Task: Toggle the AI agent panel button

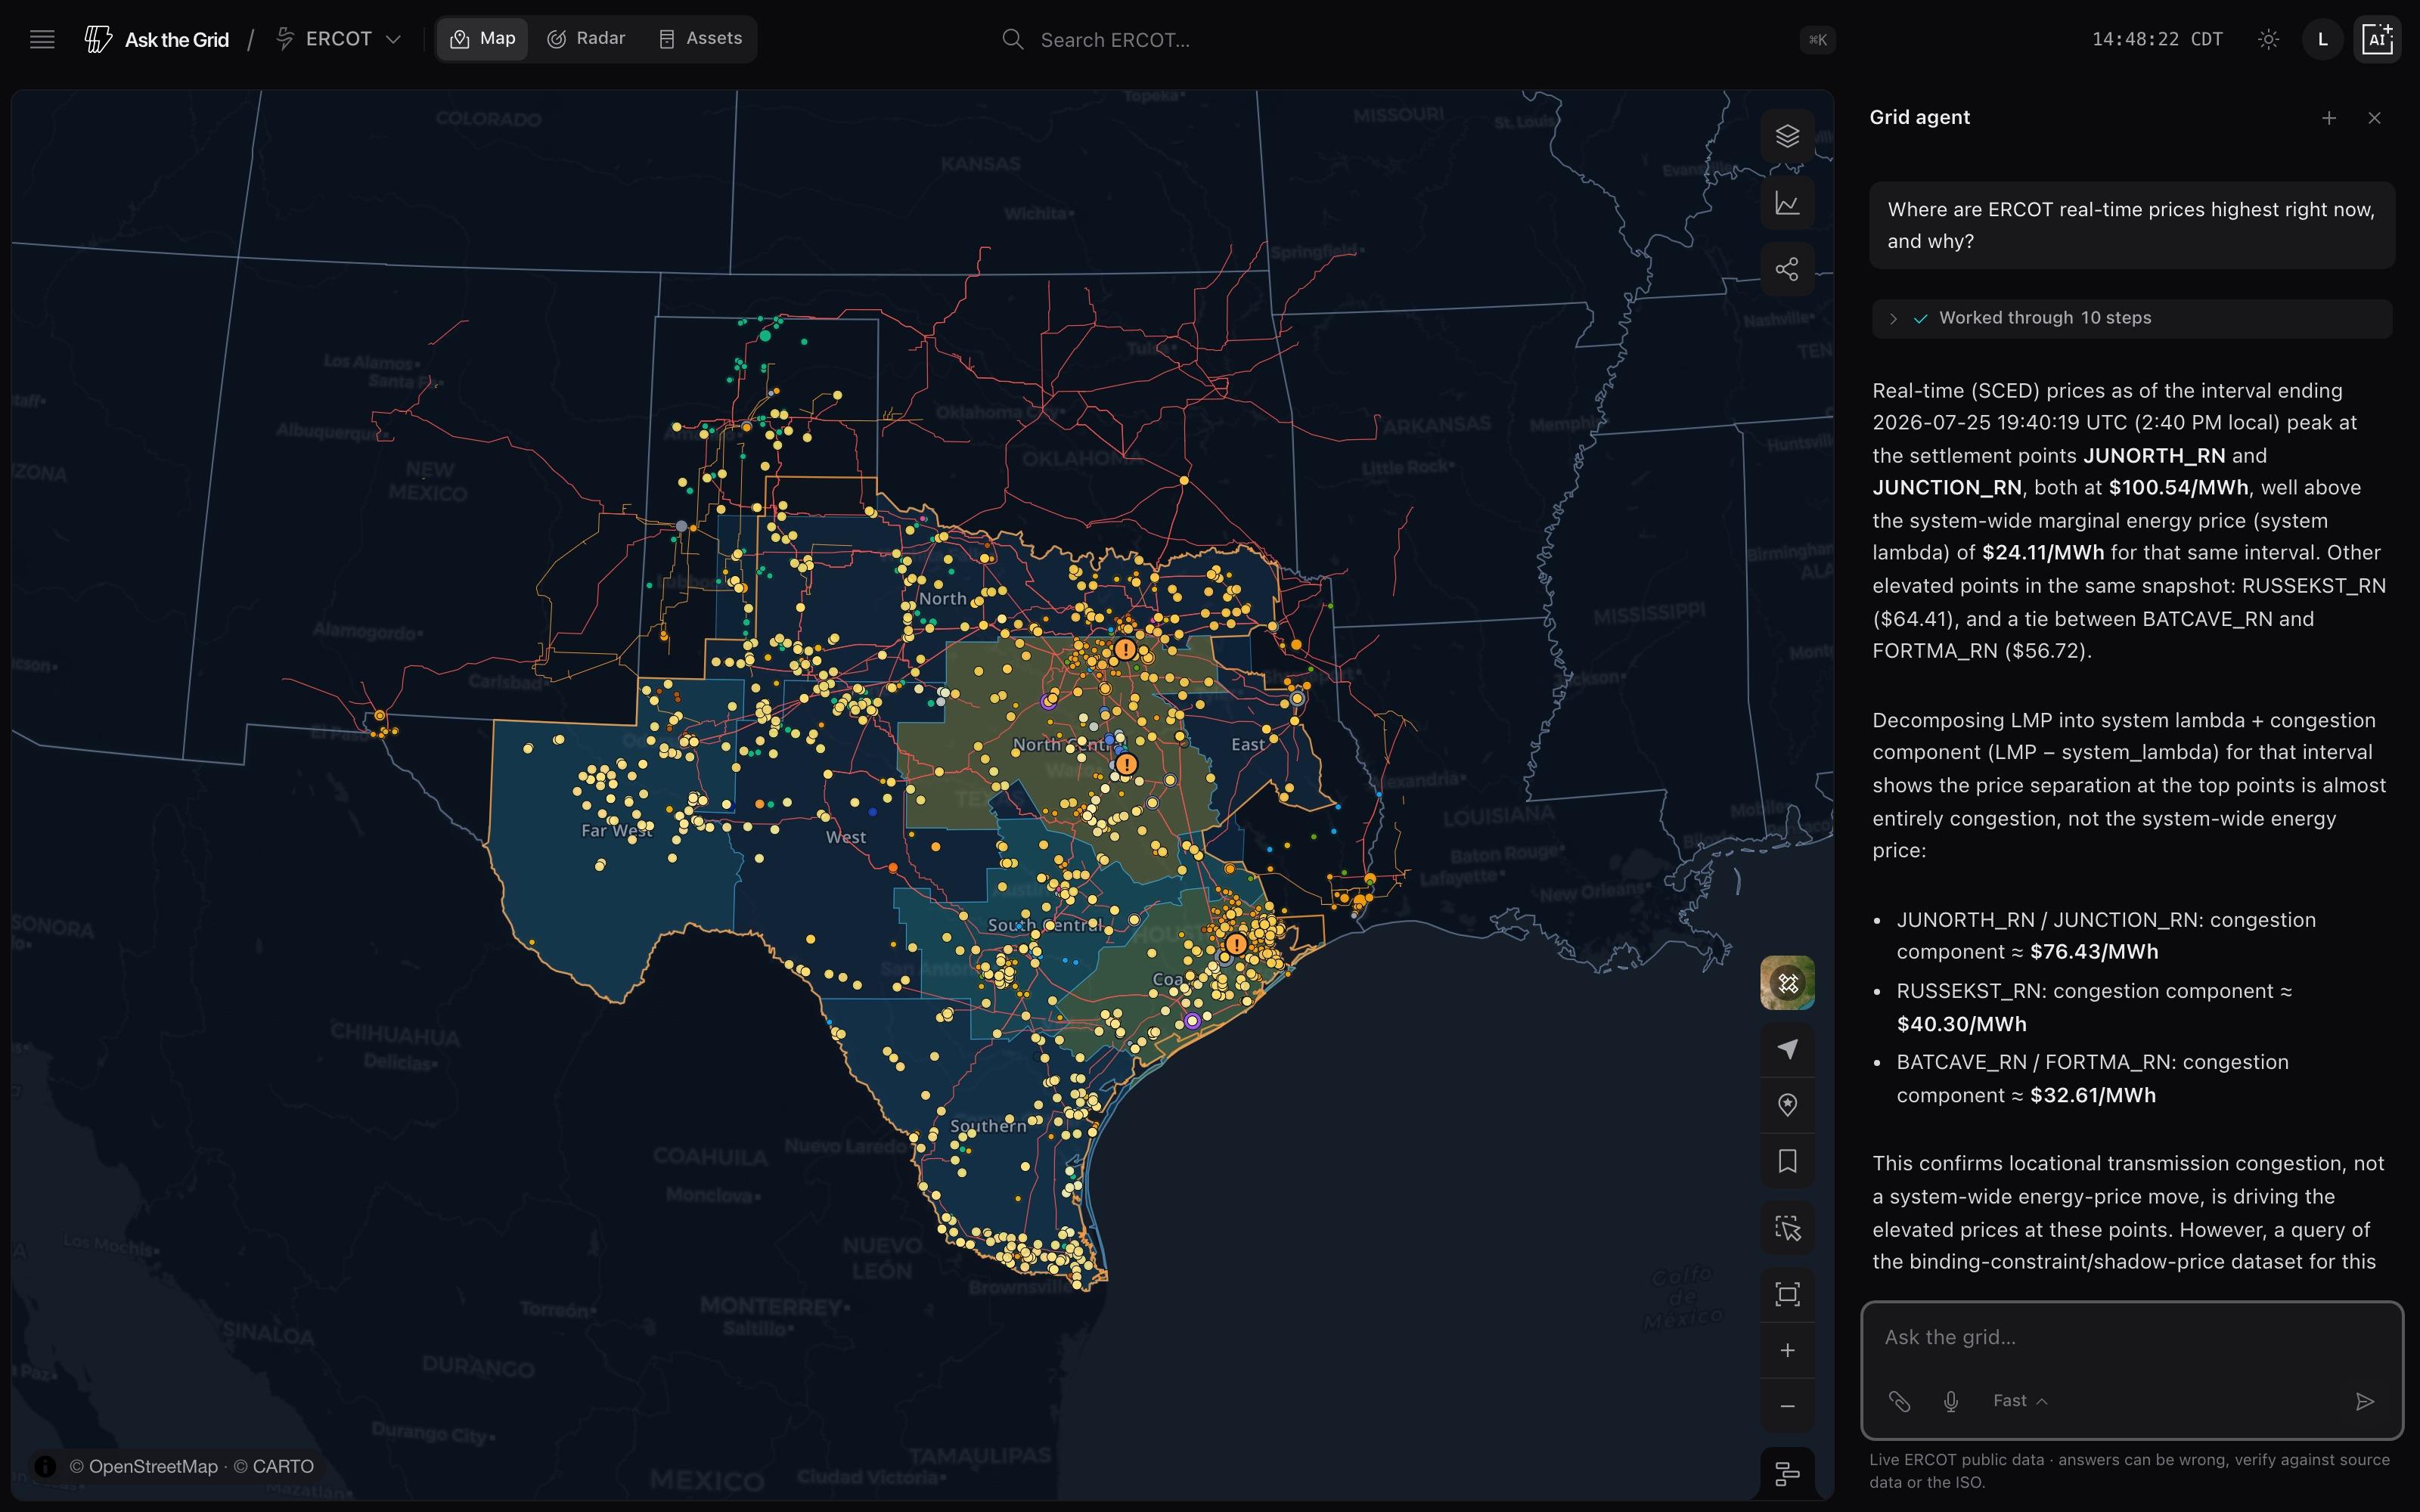Action: click(x=2377, y=40)
